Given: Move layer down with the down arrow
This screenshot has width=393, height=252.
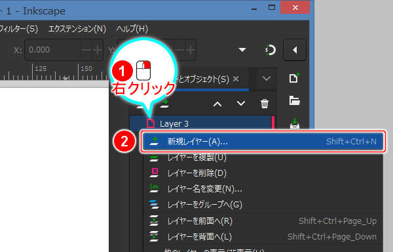Looking at the screenshot, I should click(241, 104).
